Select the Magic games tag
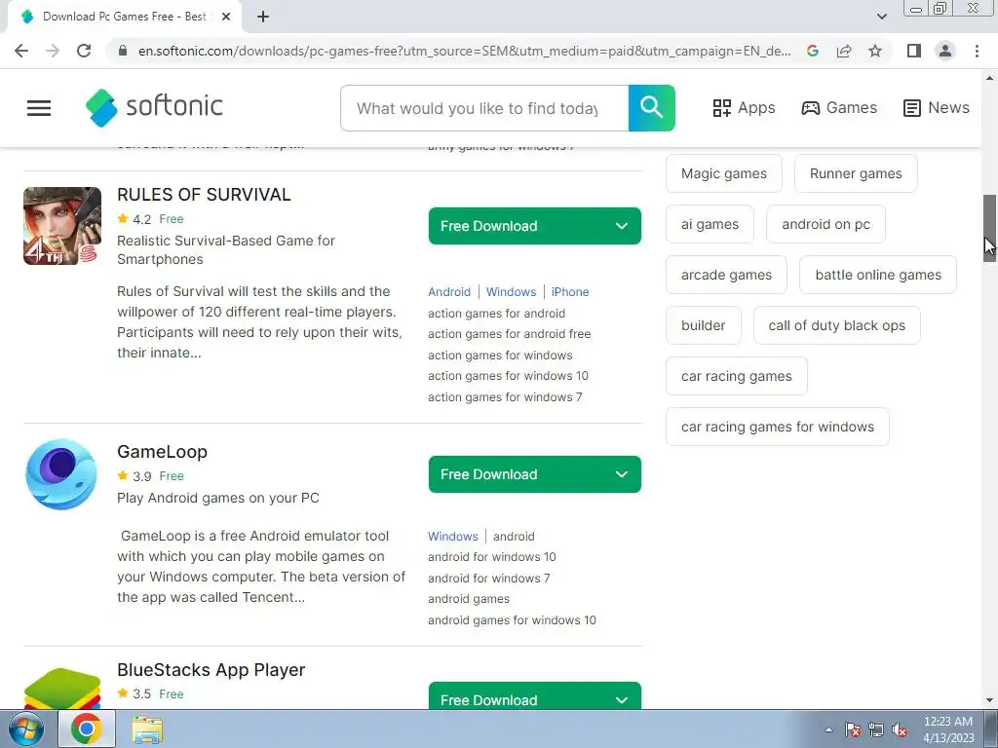Screen dimensions: 998x748 (x=724, y=173)
